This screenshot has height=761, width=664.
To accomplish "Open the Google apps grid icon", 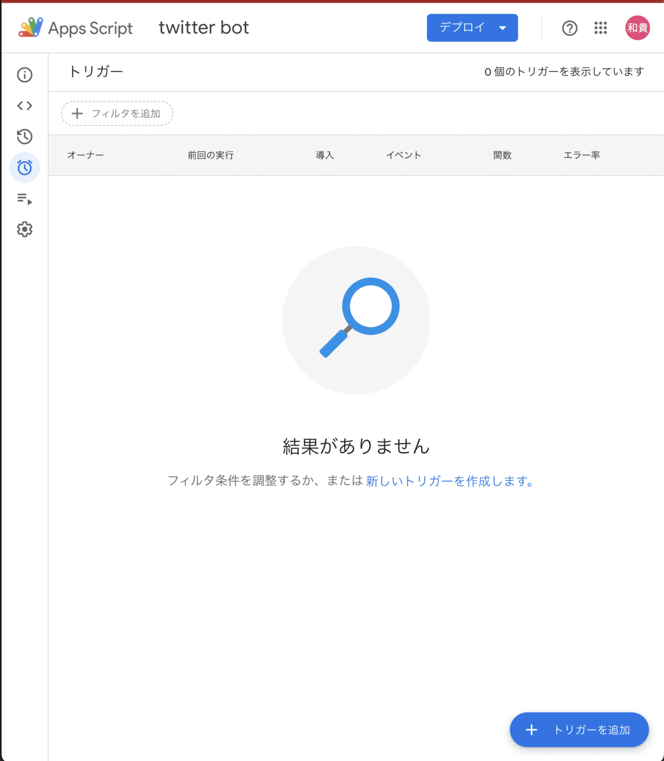I will (601, 28).
